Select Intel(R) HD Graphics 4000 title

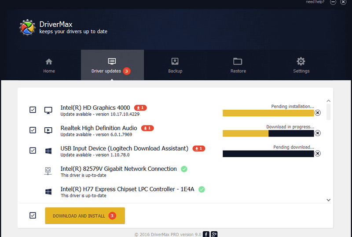95,108
